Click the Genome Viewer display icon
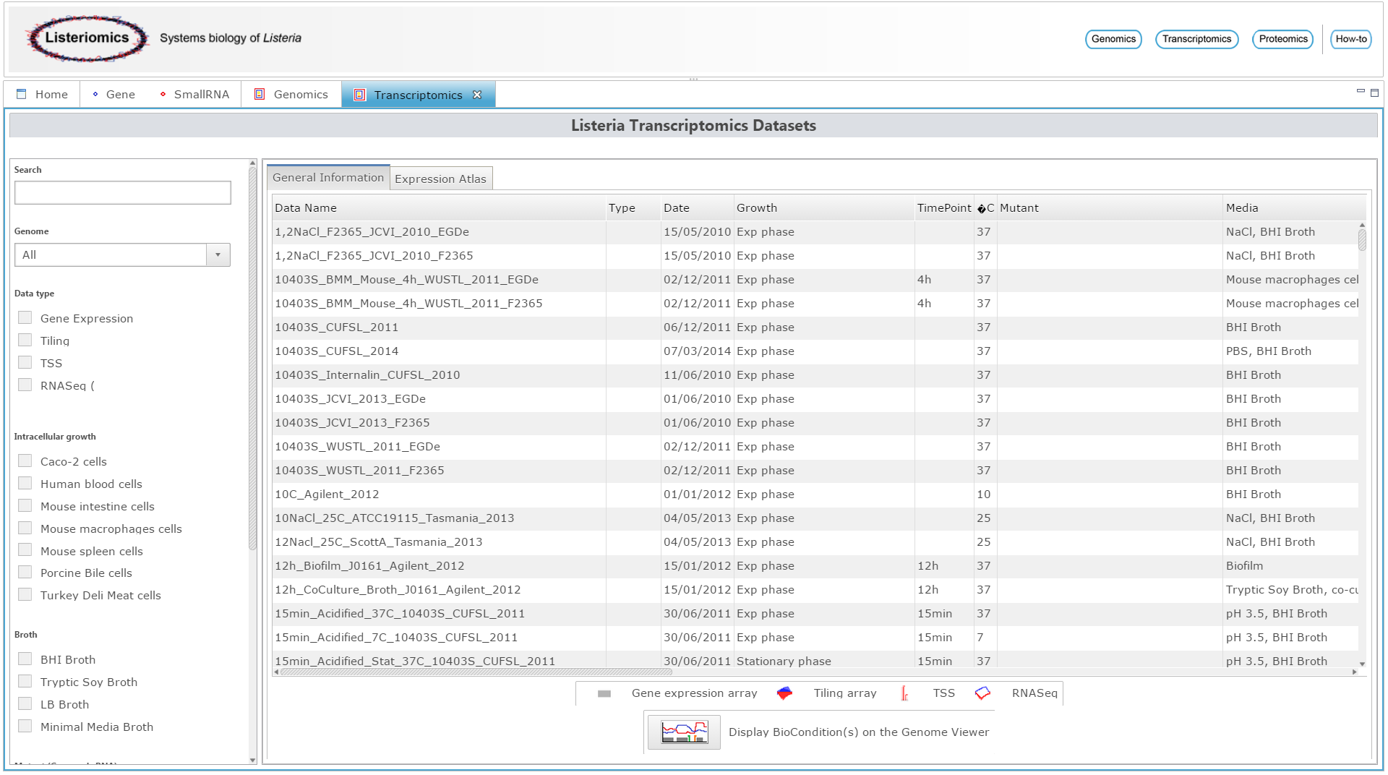 684,732
